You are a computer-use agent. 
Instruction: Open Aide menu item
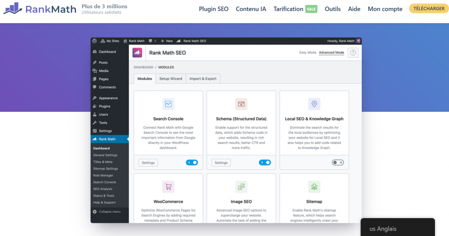click(354, 9)
